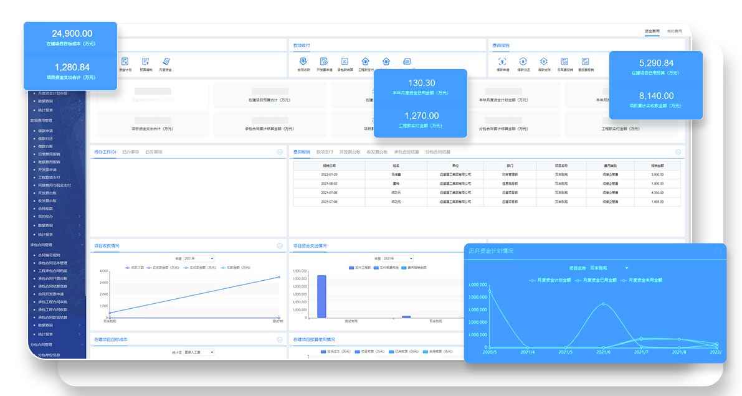The height and width of the screenshot is (396, 742).
Task: Open the 承包款结算 shortcut icon
Action: click(345, 62)
